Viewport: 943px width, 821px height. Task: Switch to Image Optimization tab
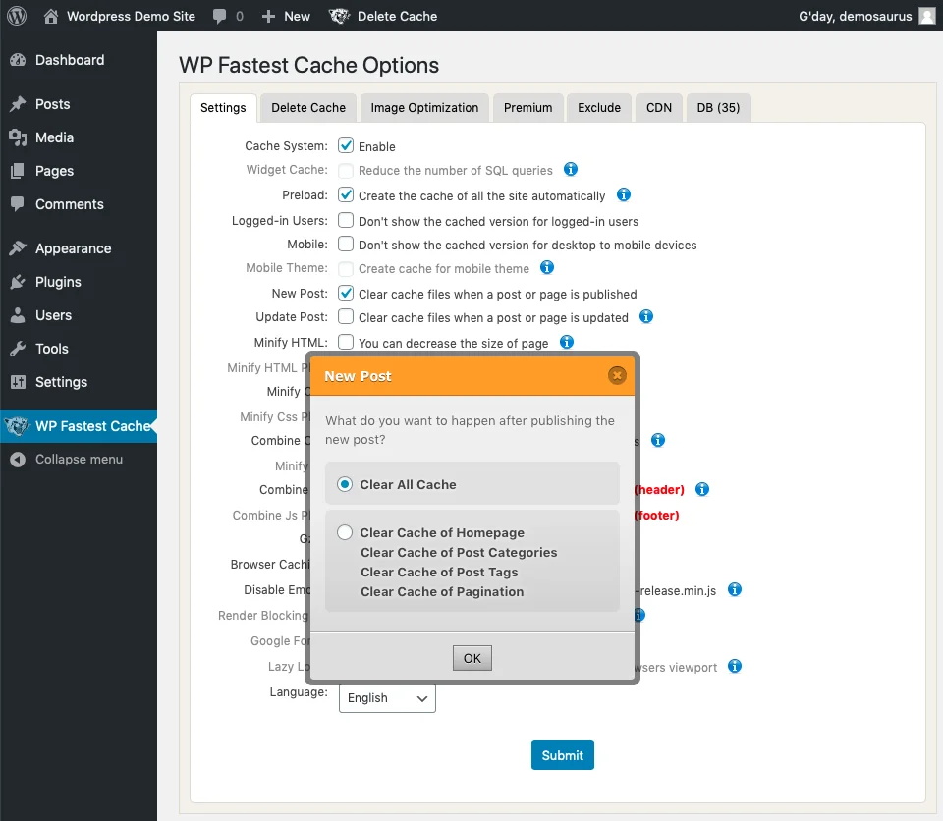[424, 108]
